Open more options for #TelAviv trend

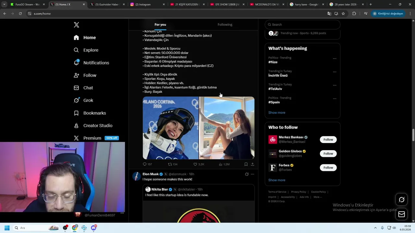pos(335,85)
